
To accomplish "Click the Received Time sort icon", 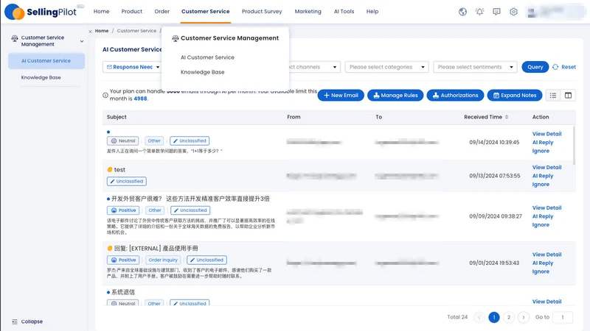I will tap(507, 117).
